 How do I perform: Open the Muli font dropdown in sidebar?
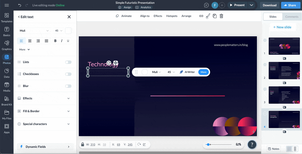(x=34, y=31)
